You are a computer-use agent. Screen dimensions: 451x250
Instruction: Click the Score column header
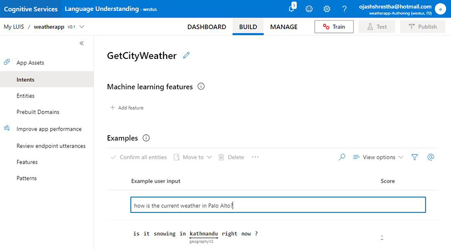click(387, 181)
